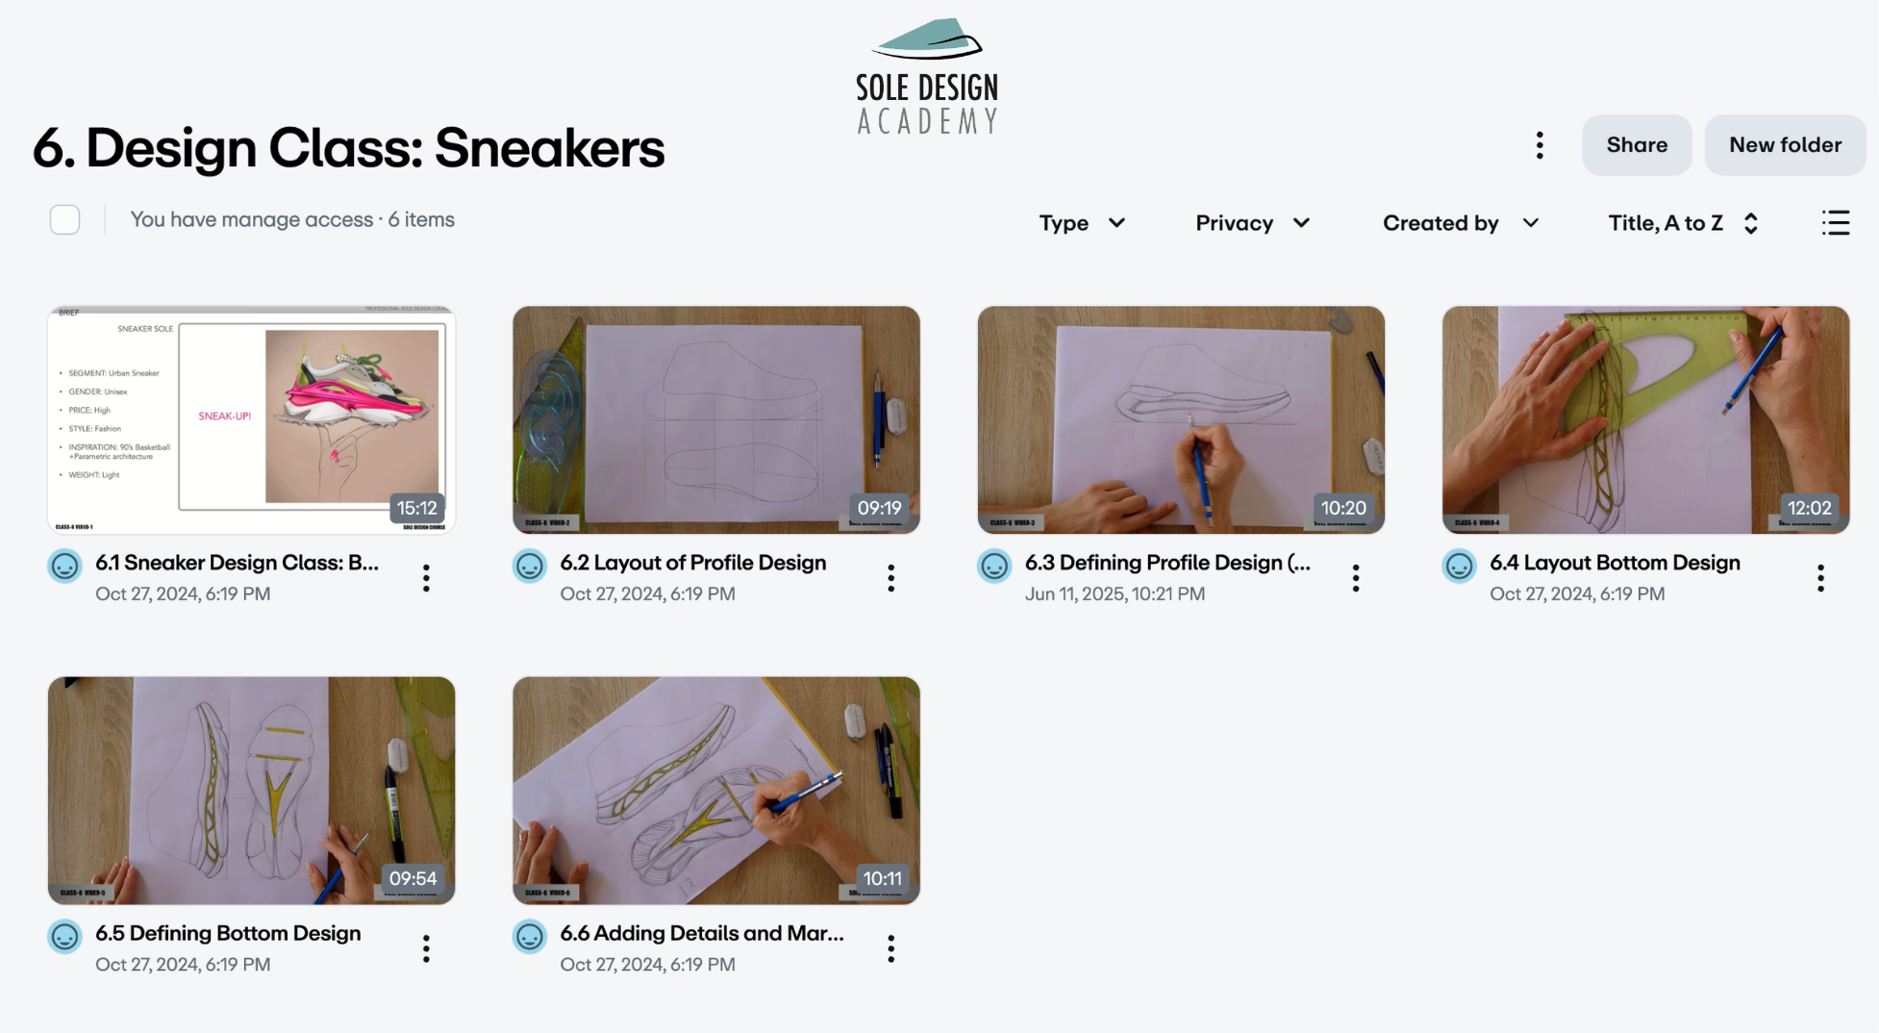Expand the Created by filter dropdown
Screen dimensions: 1879x1033
click(1461, 223)
